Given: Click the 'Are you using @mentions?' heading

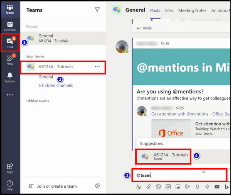Looking at the screenshot, I should (x=170, y=92).
